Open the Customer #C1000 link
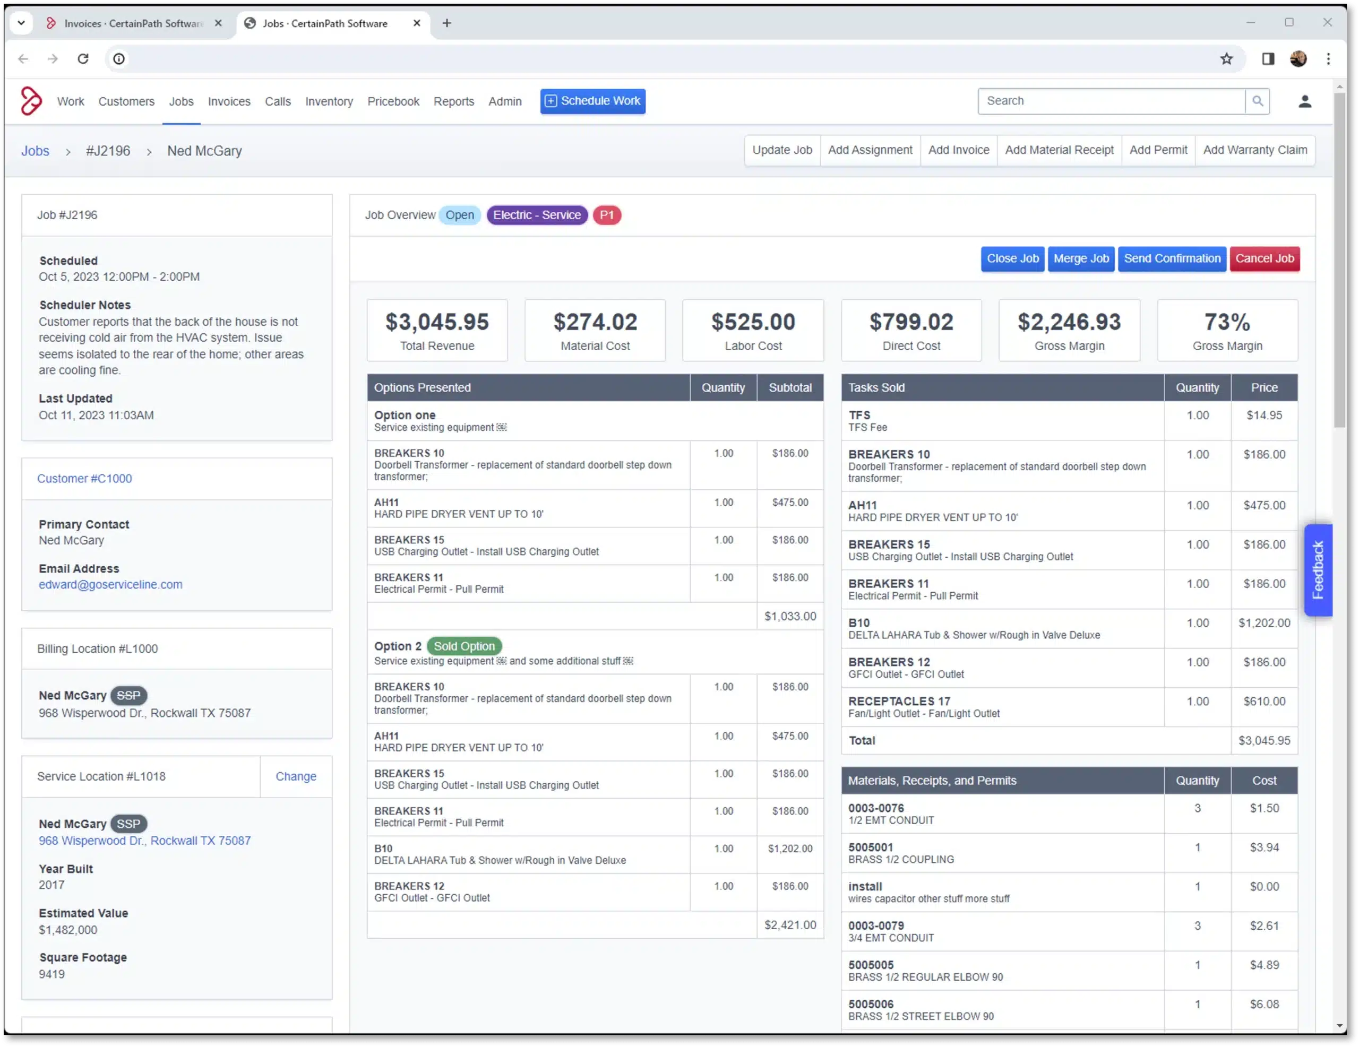This screenshot has width=1359, height=1047. point(84,479)
